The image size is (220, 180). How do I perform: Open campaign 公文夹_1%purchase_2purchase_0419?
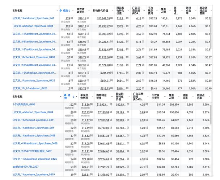tap(34, 175)
